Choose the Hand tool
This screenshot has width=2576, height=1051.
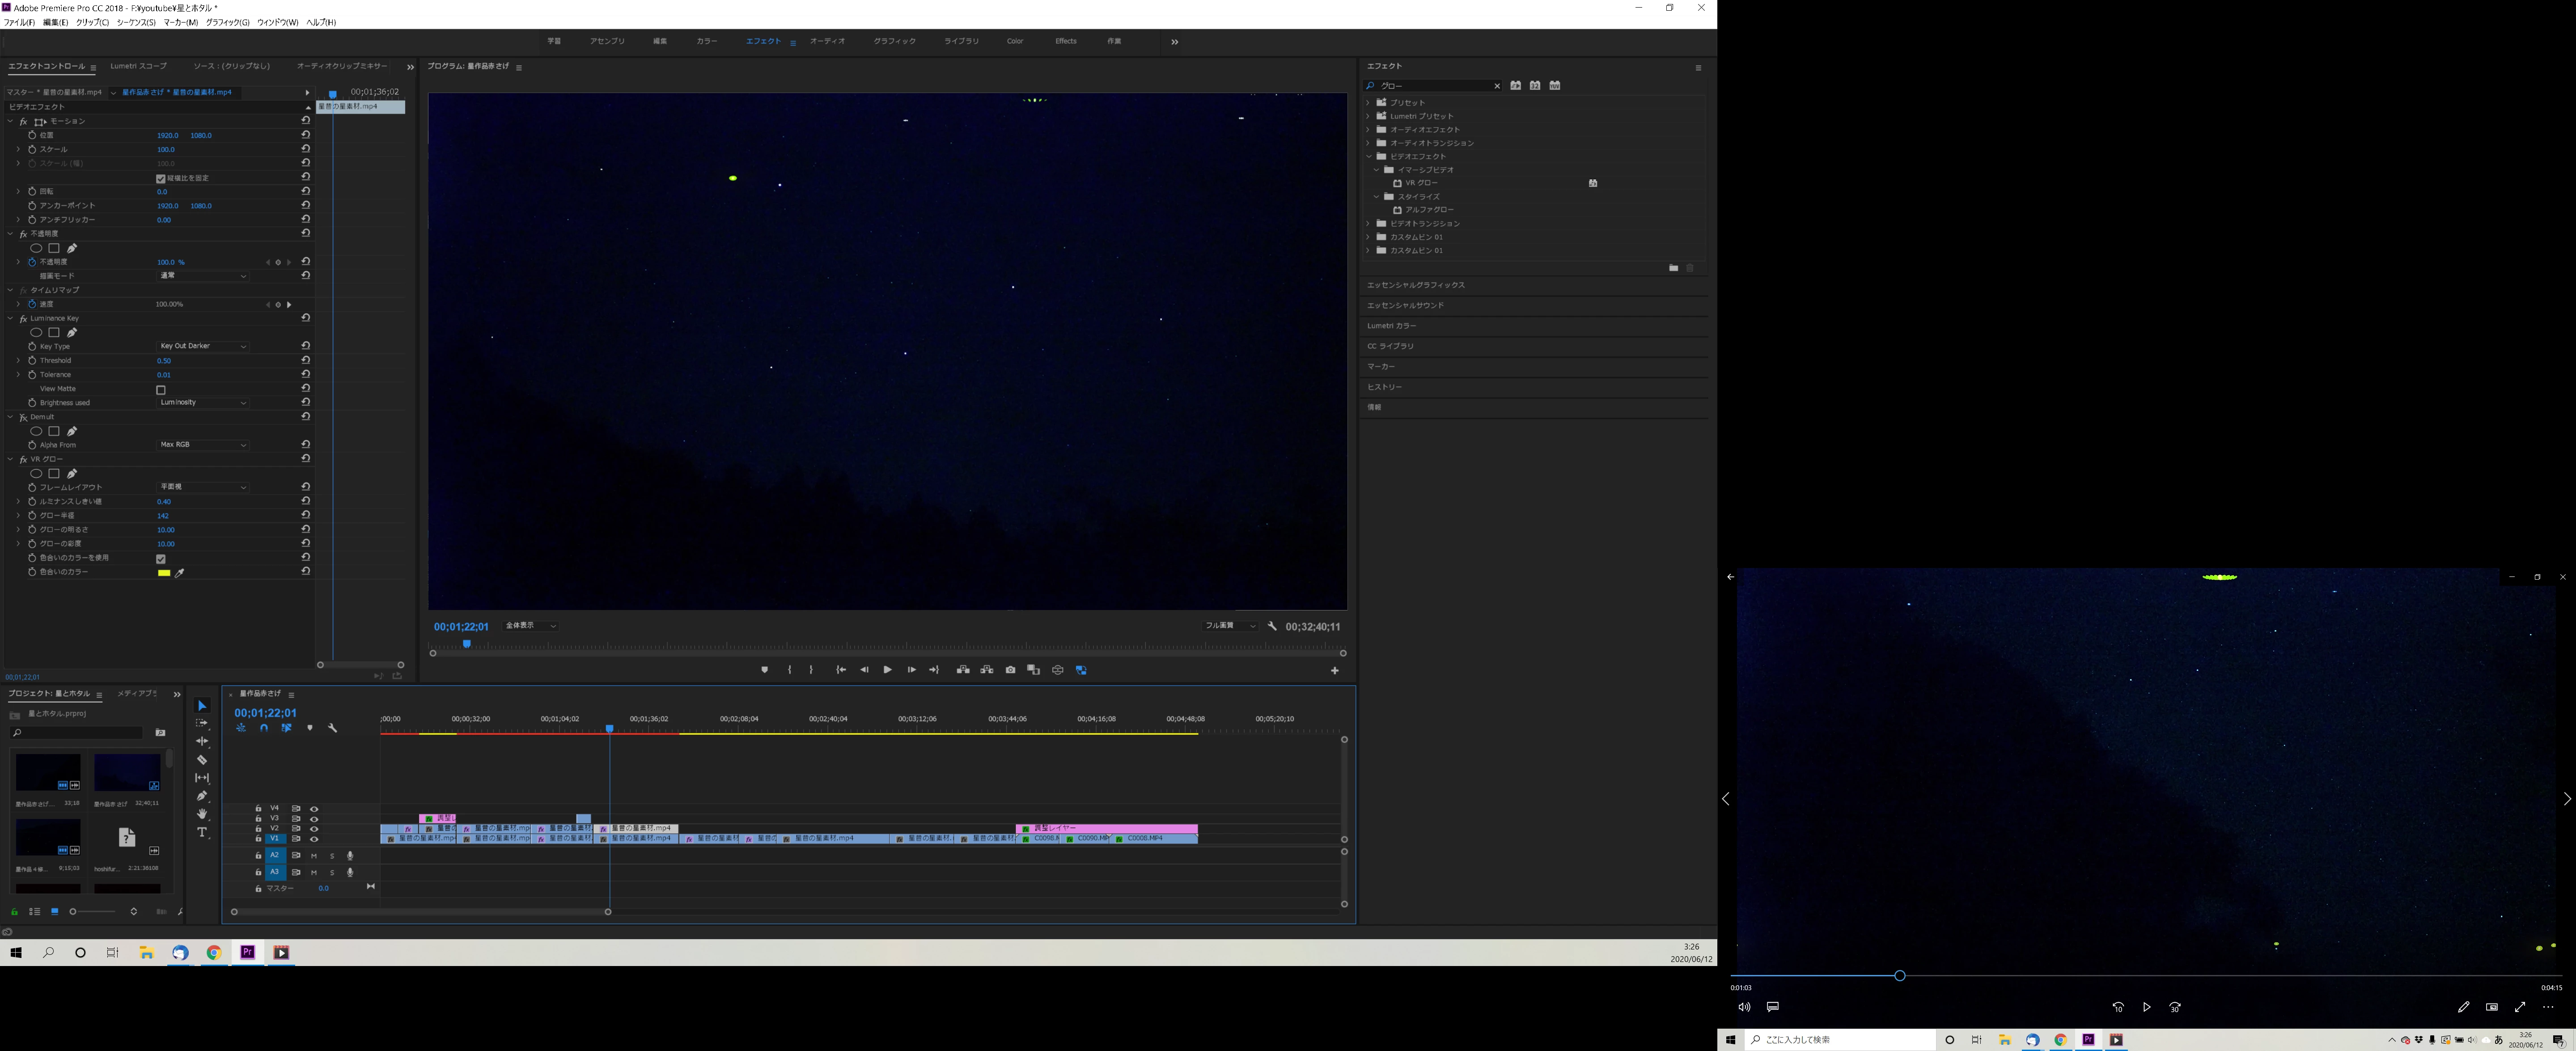click(x=202, y=814)
